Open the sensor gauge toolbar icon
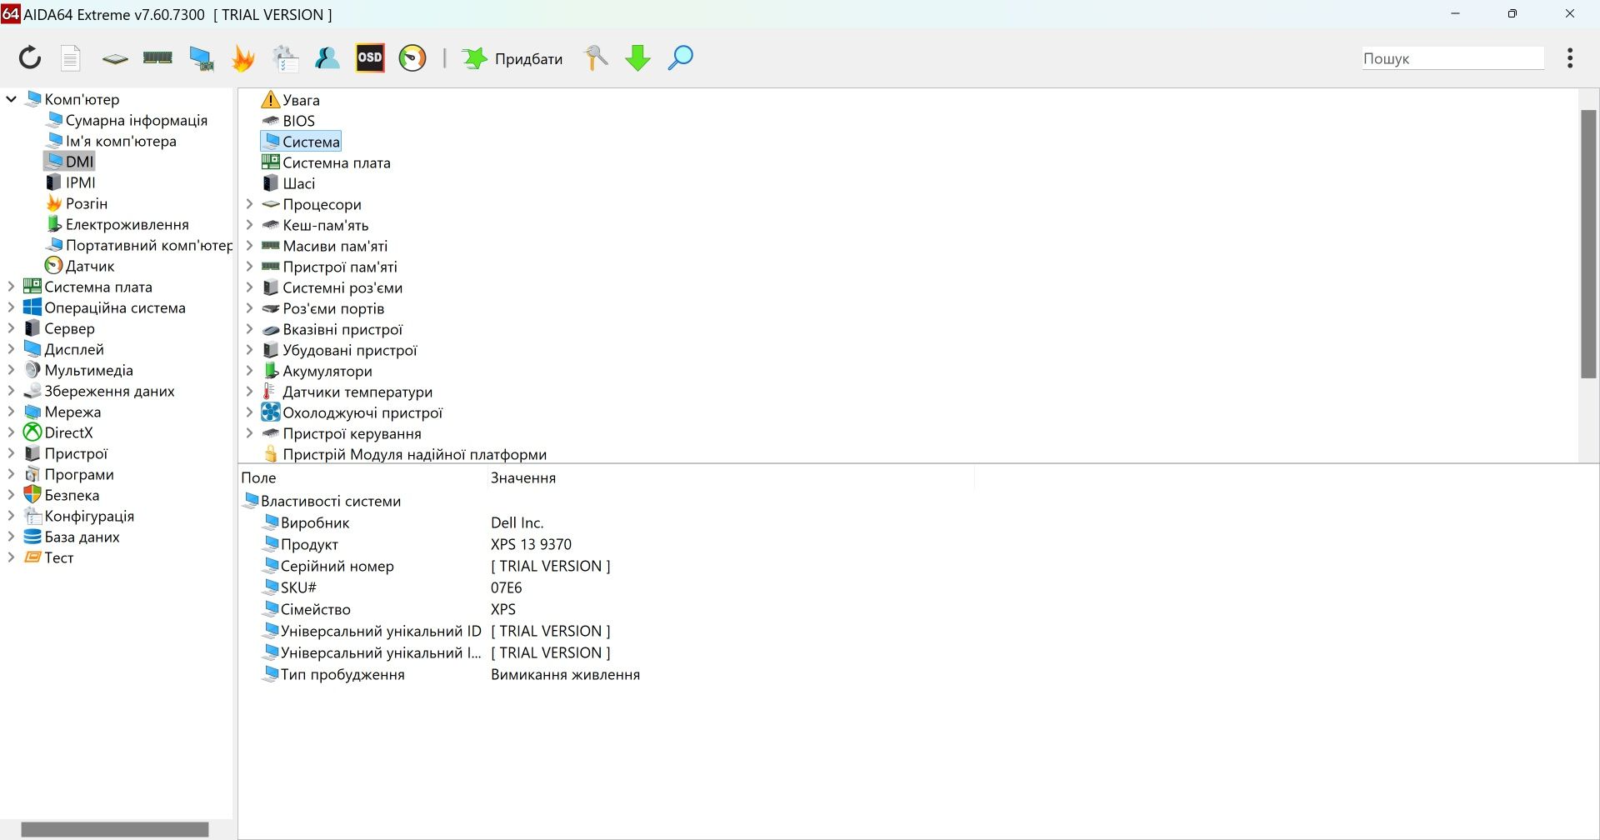Viewport: 1600px width, 840px height. tap(412, 57)
